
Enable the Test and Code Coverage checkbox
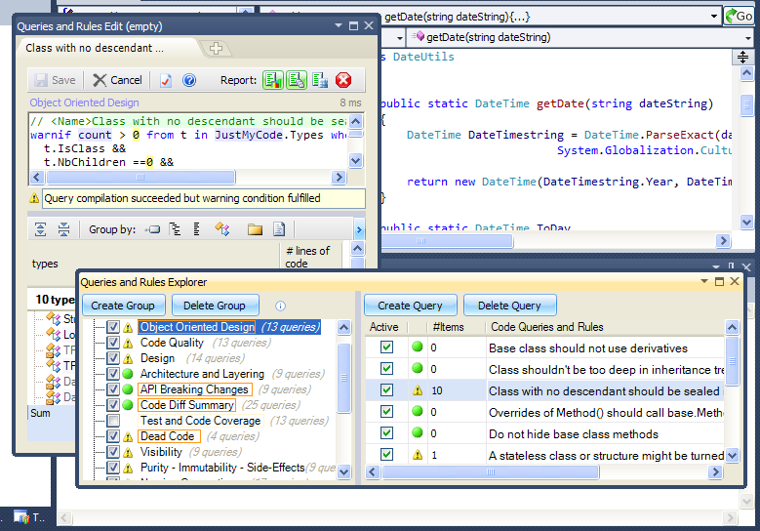(113, 421)
